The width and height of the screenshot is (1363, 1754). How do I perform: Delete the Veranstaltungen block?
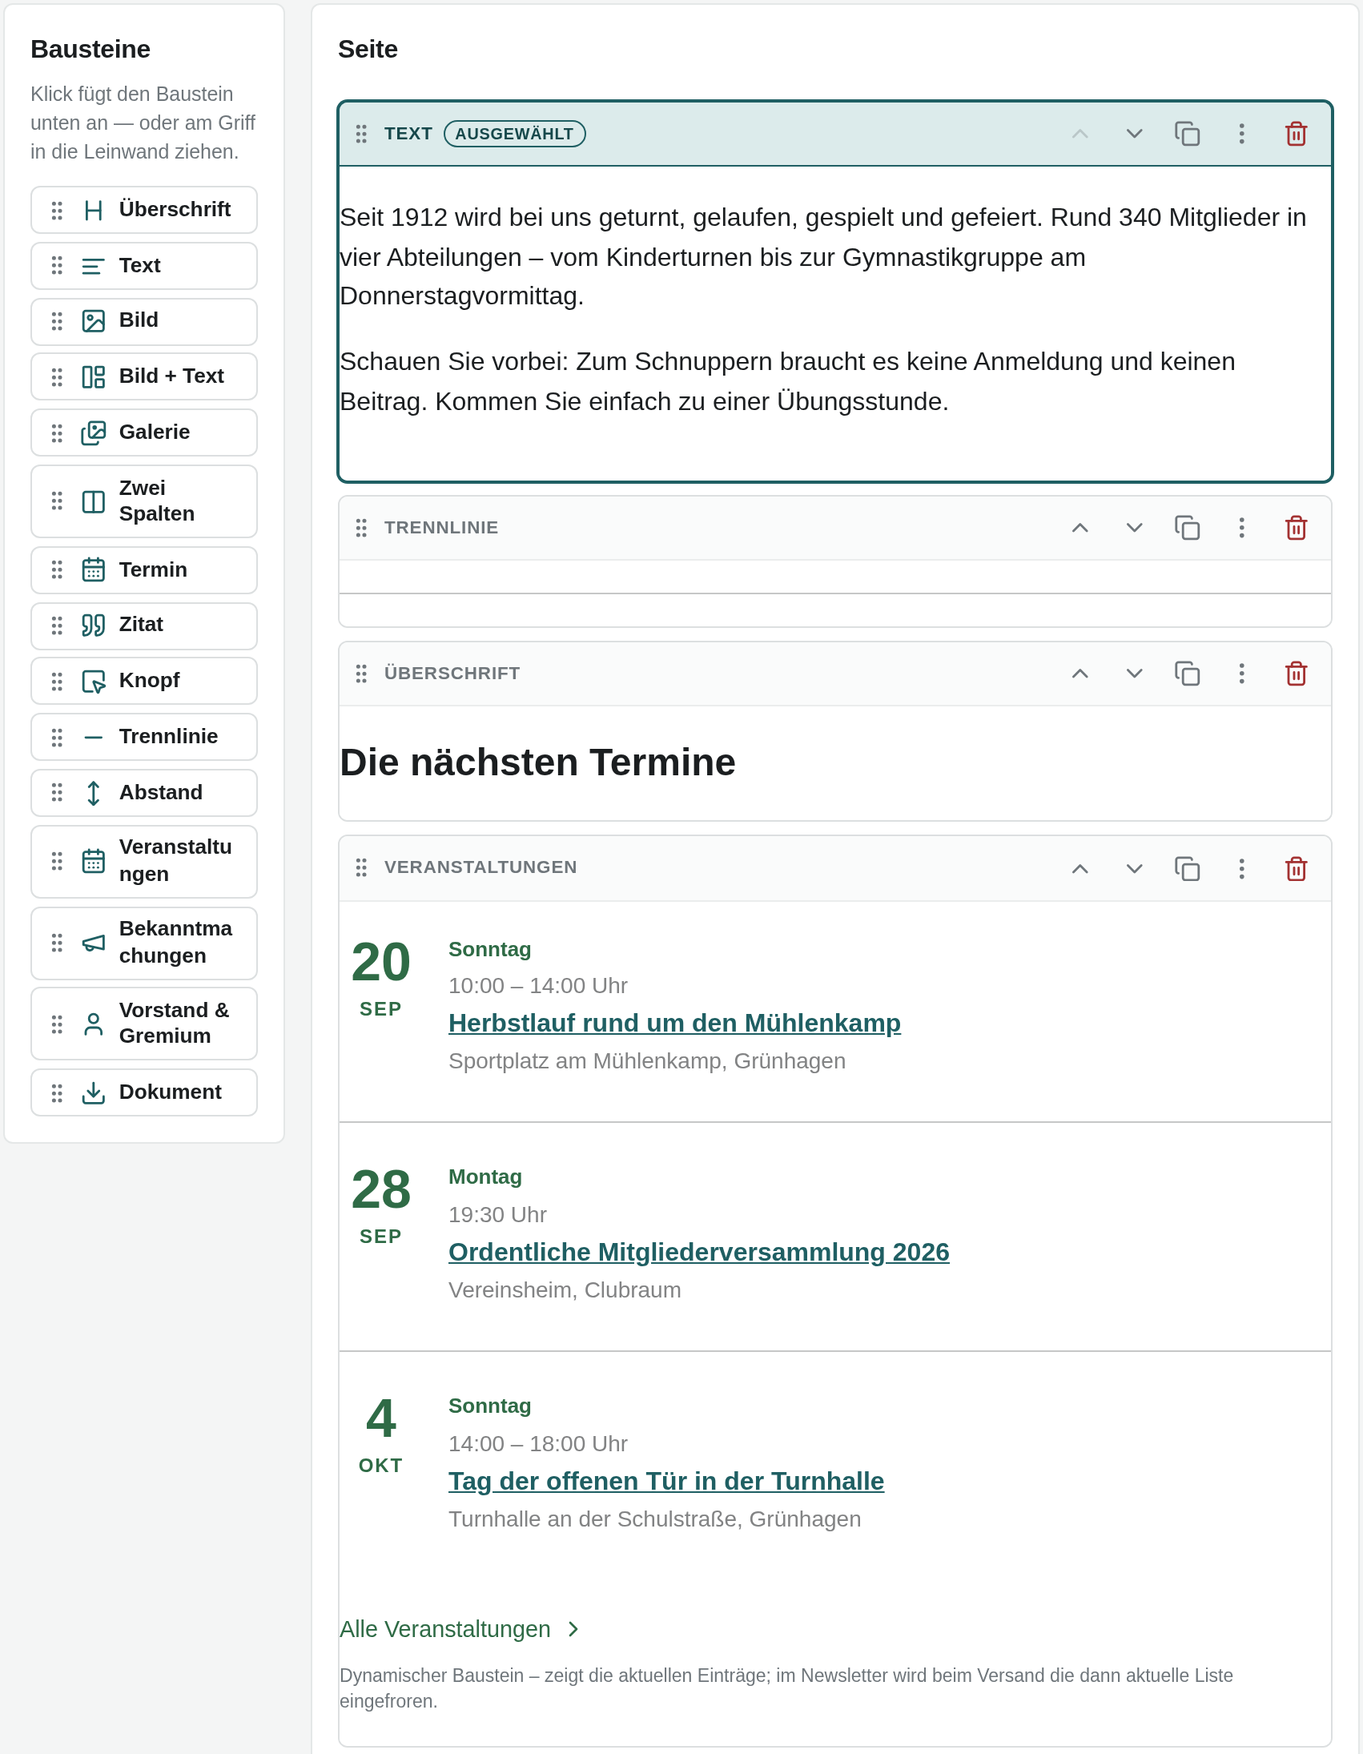tap(1296, 869)
